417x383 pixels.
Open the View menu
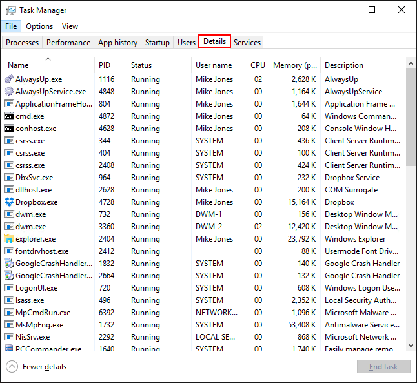pyautogui.click(x=70, y=26)
